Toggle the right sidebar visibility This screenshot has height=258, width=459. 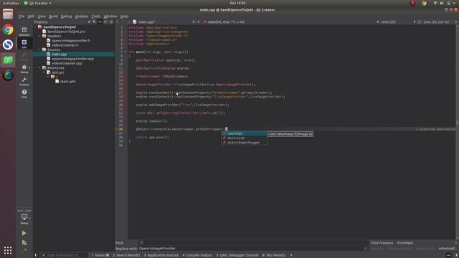tap(456, 255)
